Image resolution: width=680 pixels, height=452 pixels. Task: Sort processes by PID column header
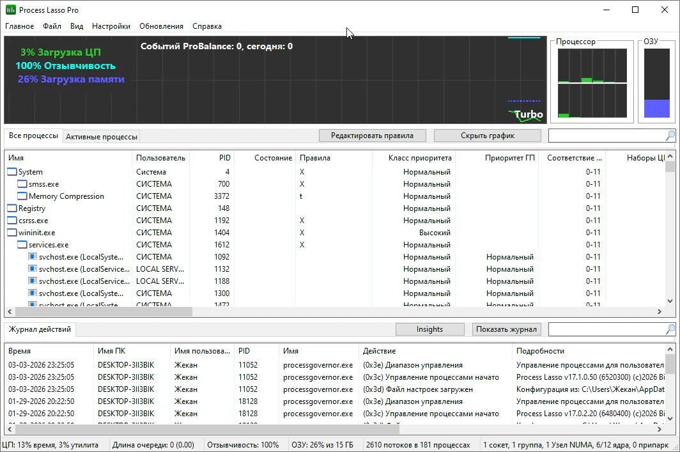224,158
